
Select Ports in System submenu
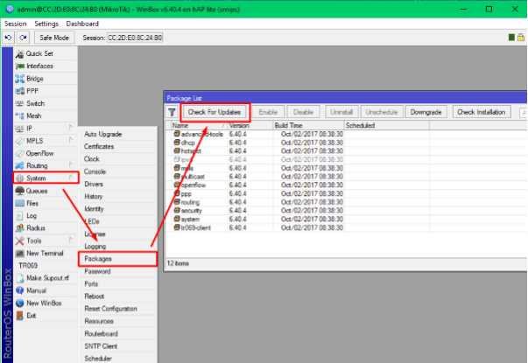(x=118, y=284)
